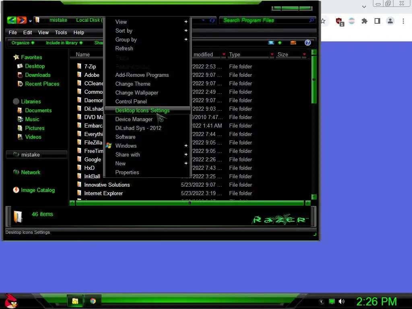Open Size column filter dropdown
Viewport: 412px width, 309px height.
point(304,54)
